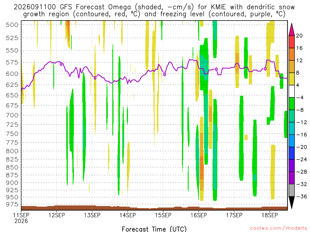The height and width of the screenshot is (232, 310).
Task: Click the red swatch labeled 20
Action: [292, 42]
